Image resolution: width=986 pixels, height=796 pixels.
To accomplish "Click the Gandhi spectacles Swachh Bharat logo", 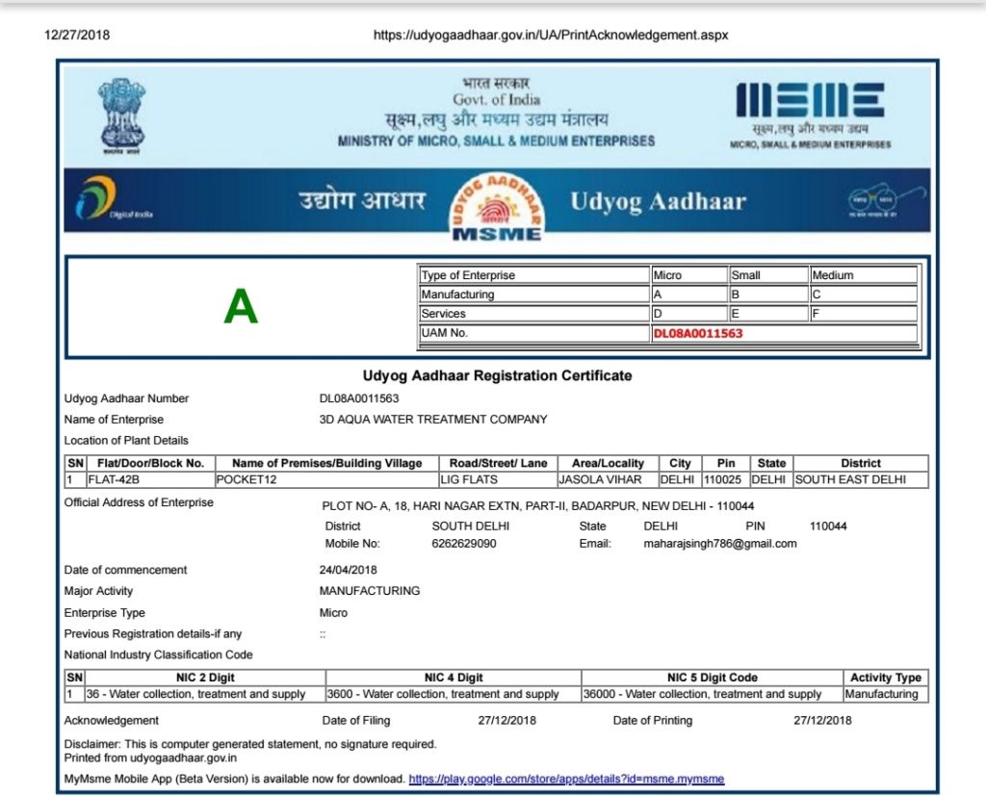I will pos(887,200).
